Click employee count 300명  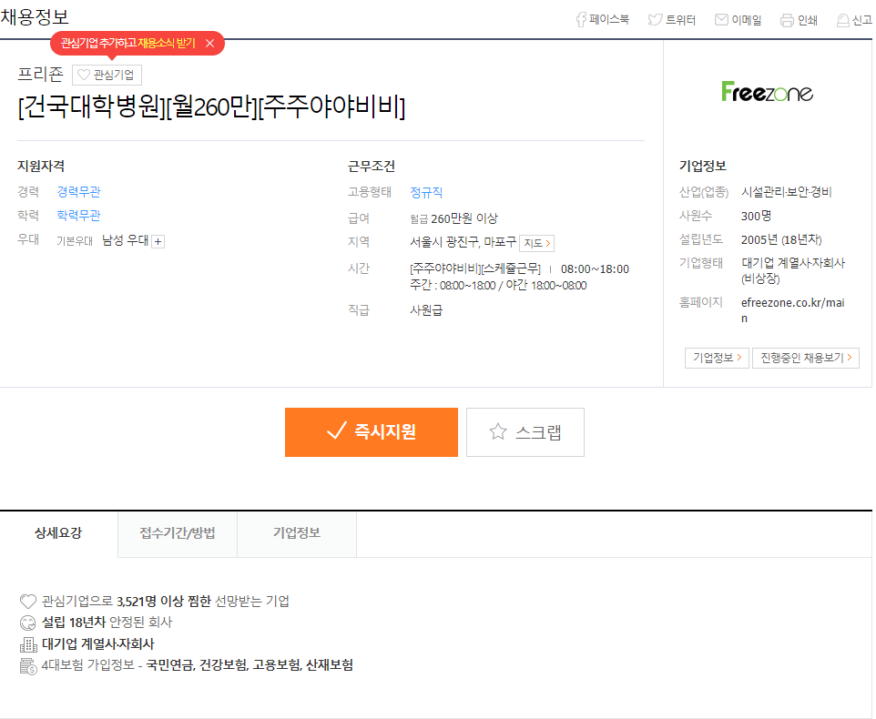pyautogui.click(x=756, y=216)
